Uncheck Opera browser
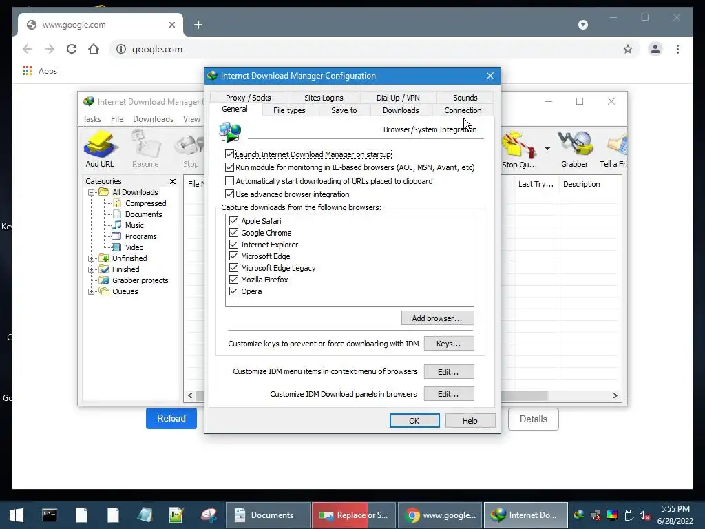 (233, 291)
